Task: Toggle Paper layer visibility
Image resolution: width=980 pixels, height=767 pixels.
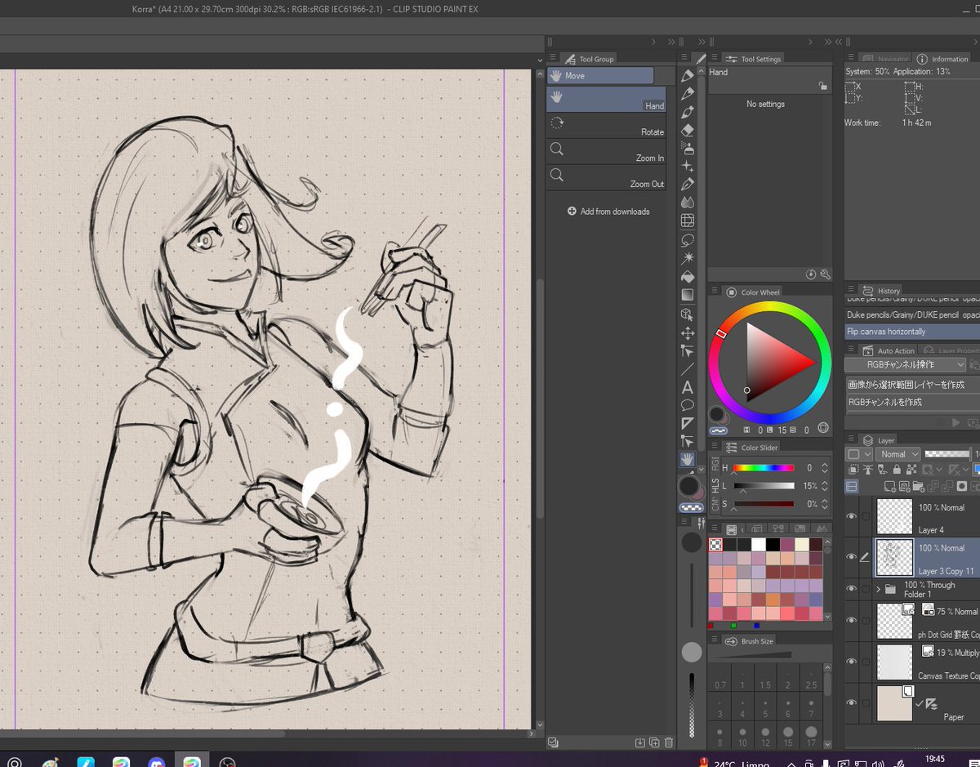Action: pyautogui.click(x=852, y=702)
